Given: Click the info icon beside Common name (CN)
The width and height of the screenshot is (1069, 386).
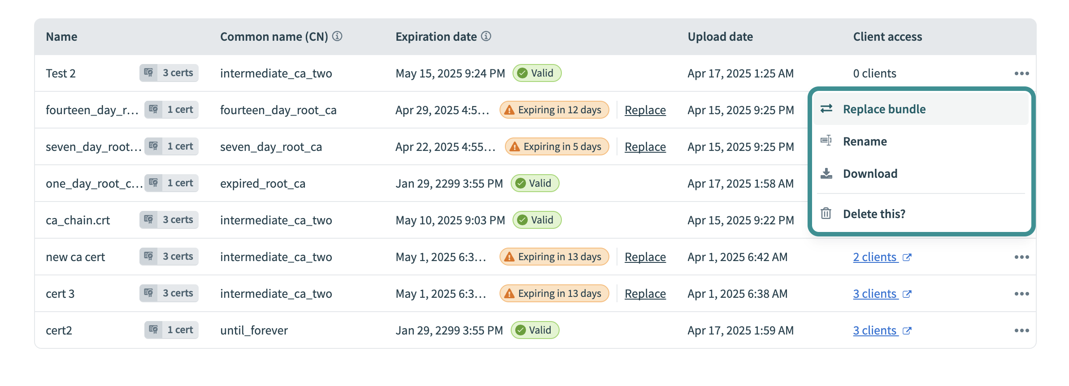Looking at the screenshot, I should [338, 37].
